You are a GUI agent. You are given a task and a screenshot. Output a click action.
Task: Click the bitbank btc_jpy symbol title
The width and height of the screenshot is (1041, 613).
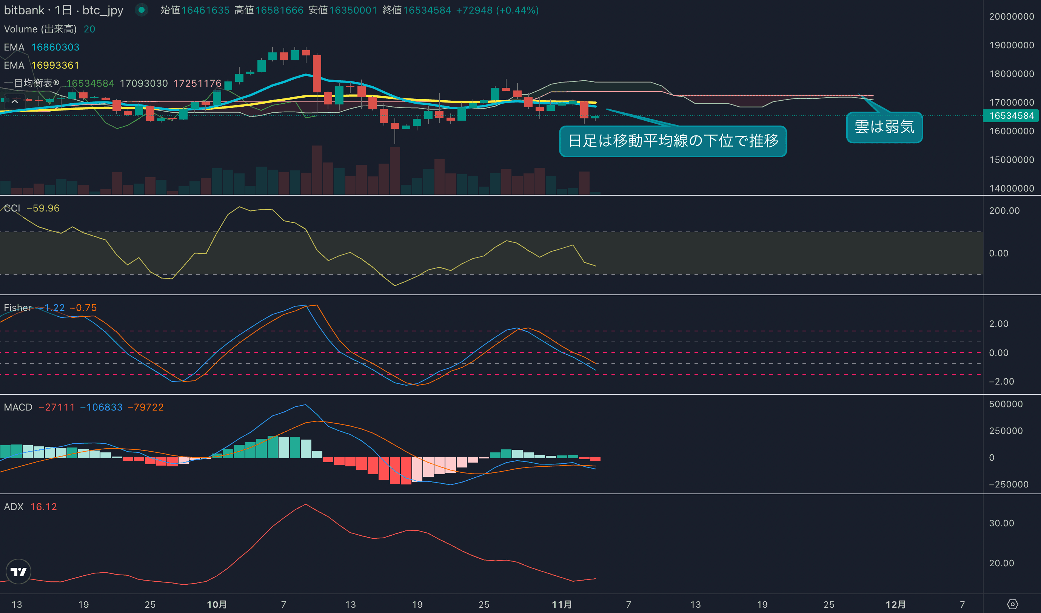point(64,10)
